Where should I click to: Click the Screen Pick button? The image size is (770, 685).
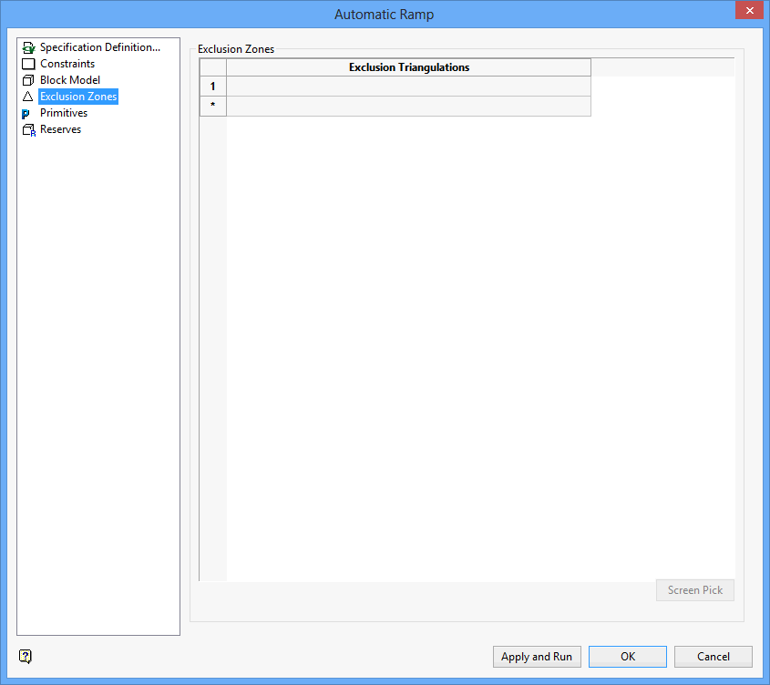pos(695,589)
